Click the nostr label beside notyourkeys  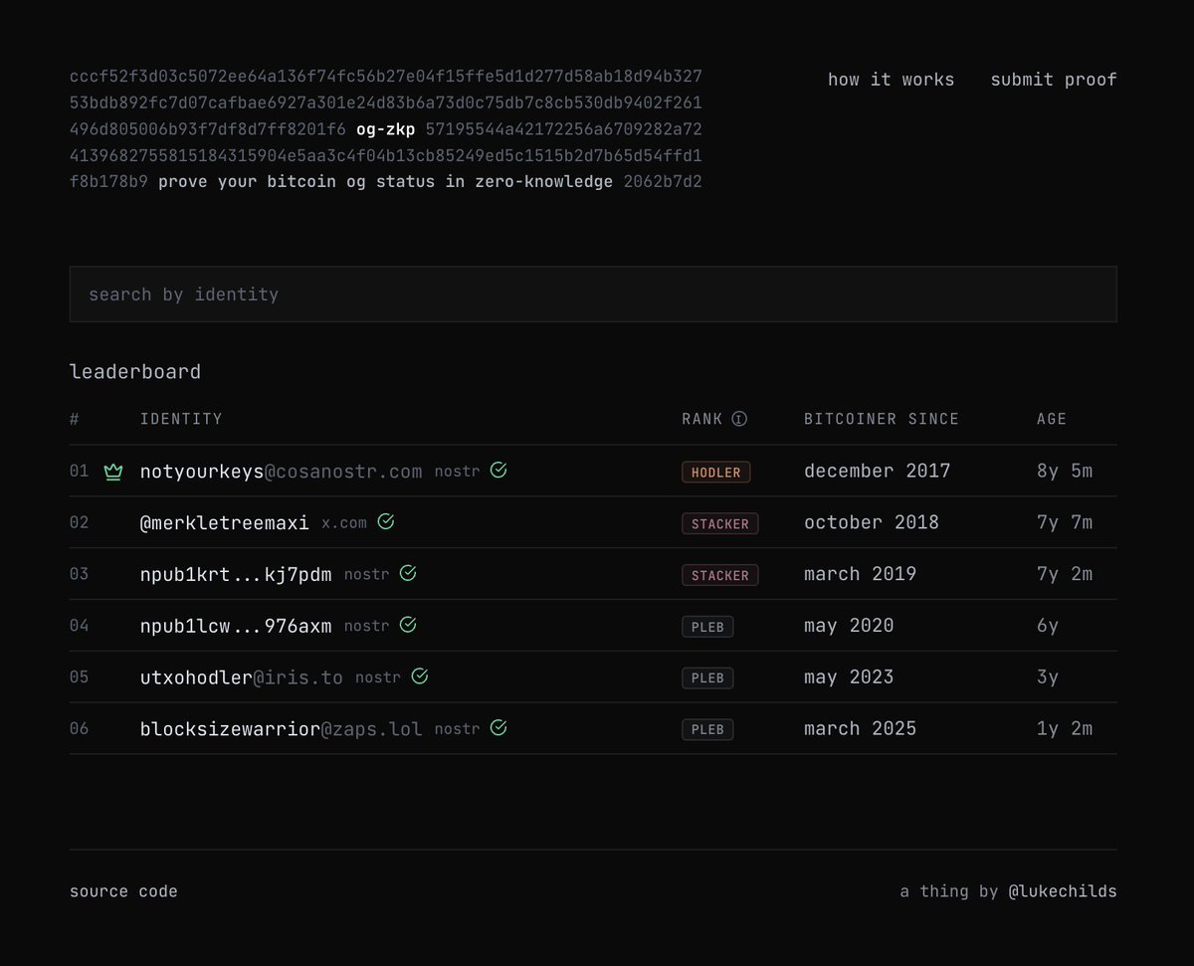(457, 471)
